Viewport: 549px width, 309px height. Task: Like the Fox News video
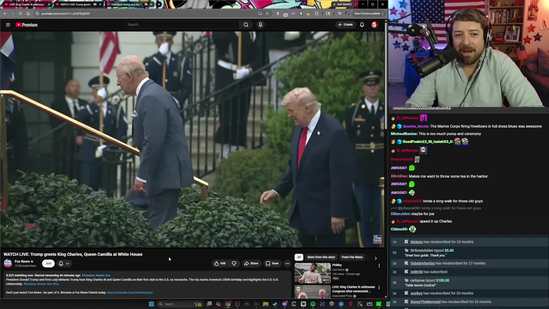coord(220,264)
